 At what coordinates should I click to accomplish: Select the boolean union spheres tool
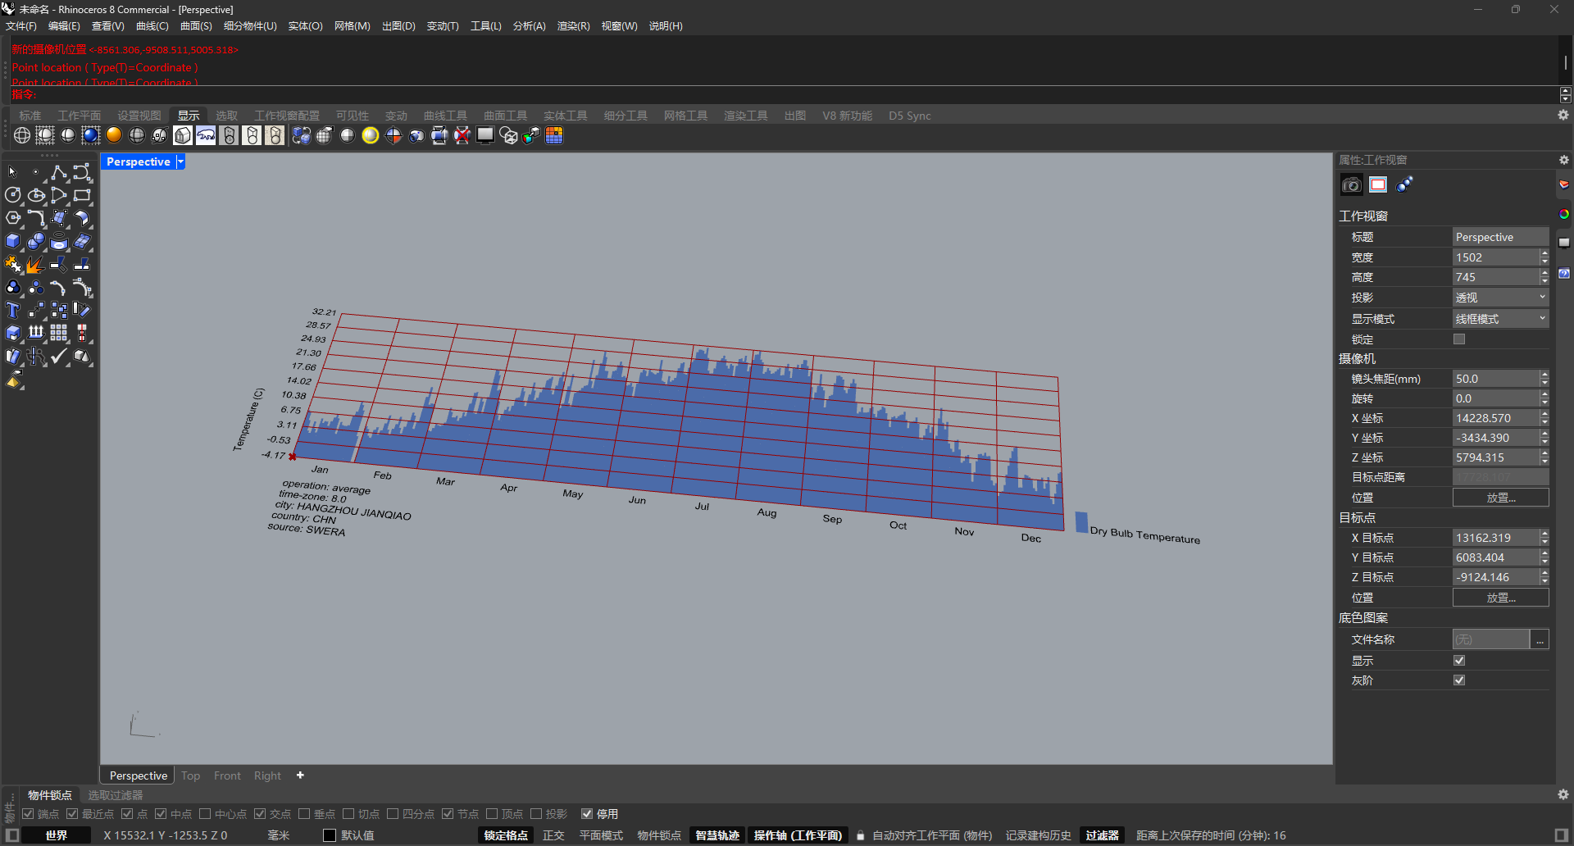(36, 241)
